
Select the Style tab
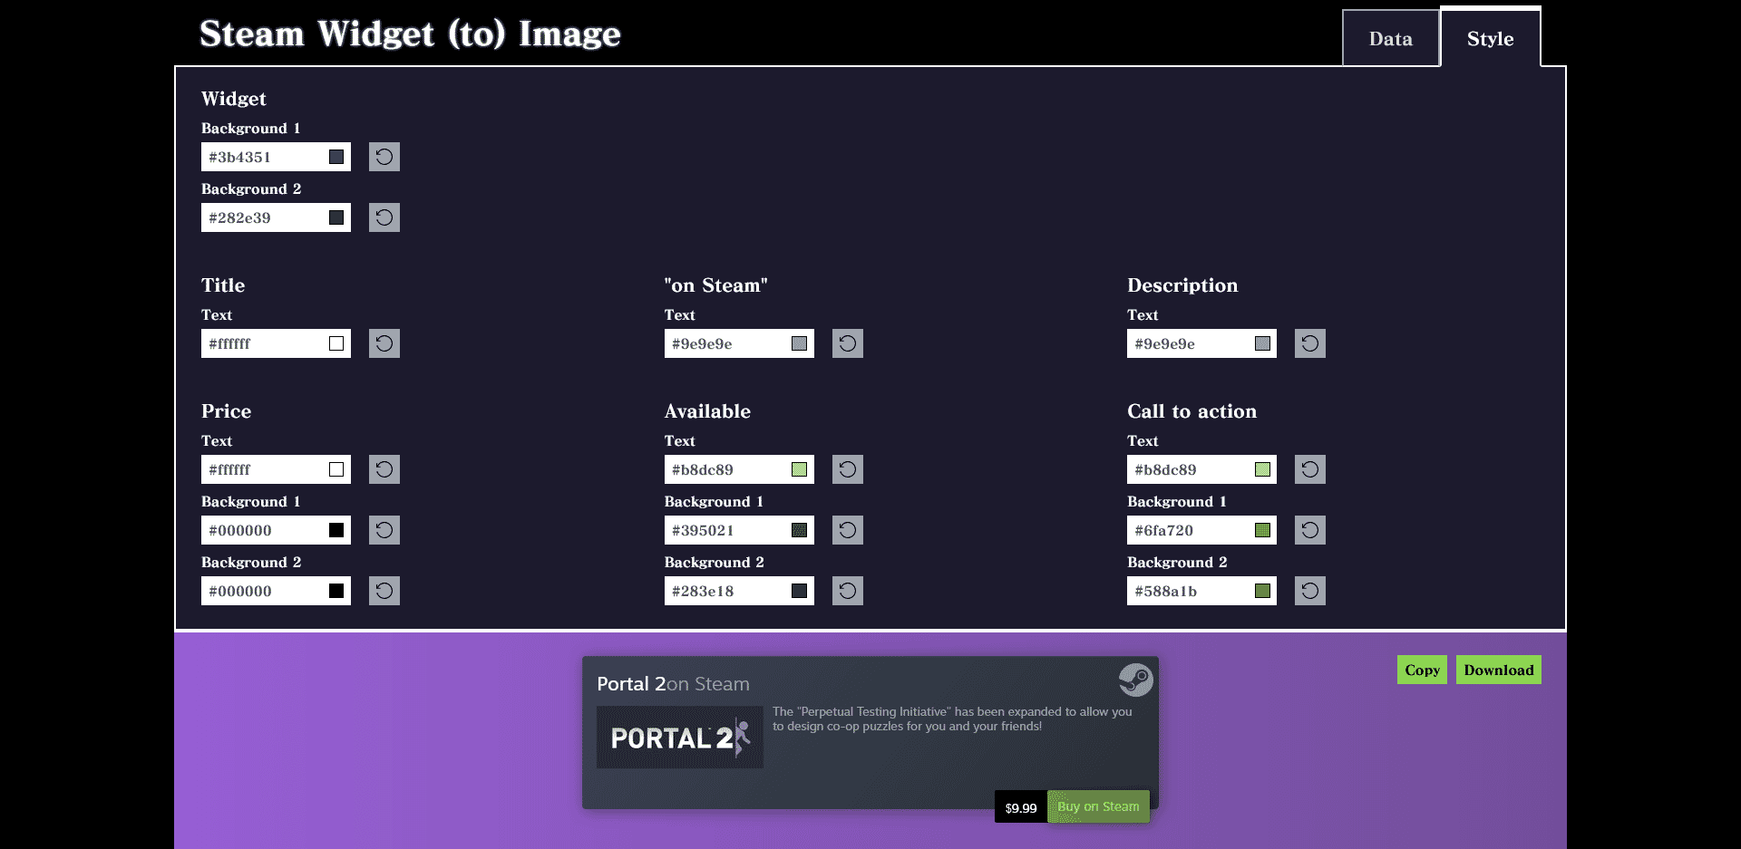click(x=1491, y=38)
